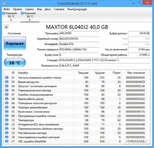Click status circle for Повторы рекалибровки
This screenshot has width=154, height=148.
point(7,107)
